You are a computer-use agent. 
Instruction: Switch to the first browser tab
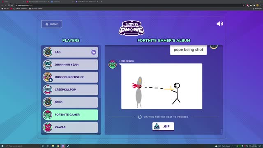point(13,2)
